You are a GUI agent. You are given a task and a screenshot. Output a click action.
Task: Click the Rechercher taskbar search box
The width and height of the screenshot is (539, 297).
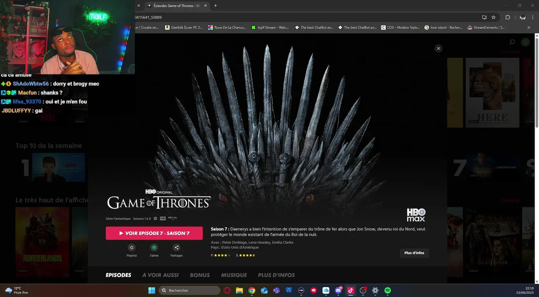189,290
